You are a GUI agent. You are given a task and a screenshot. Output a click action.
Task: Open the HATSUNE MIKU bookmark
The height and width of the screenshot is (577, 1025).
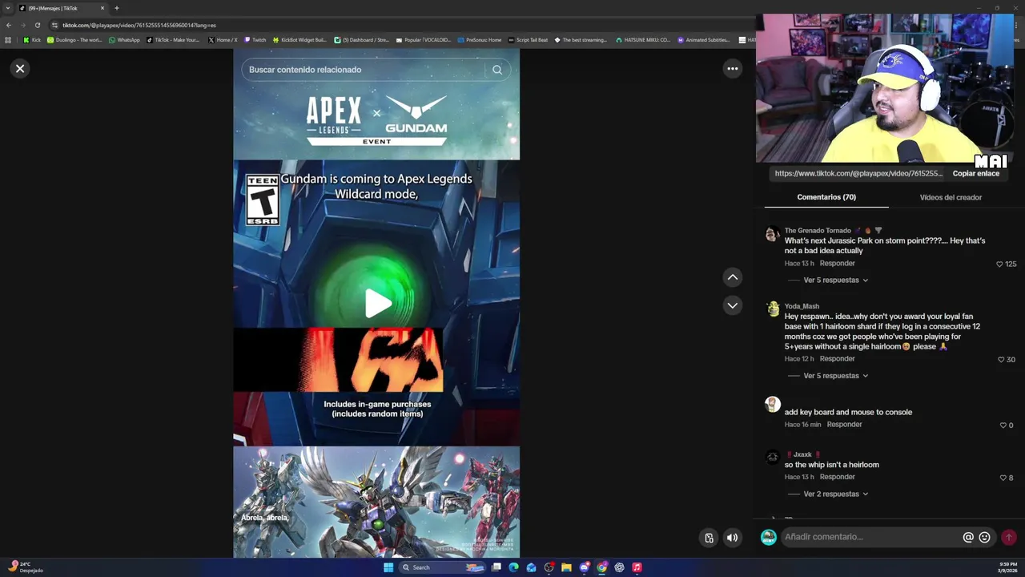coord(643,39)
